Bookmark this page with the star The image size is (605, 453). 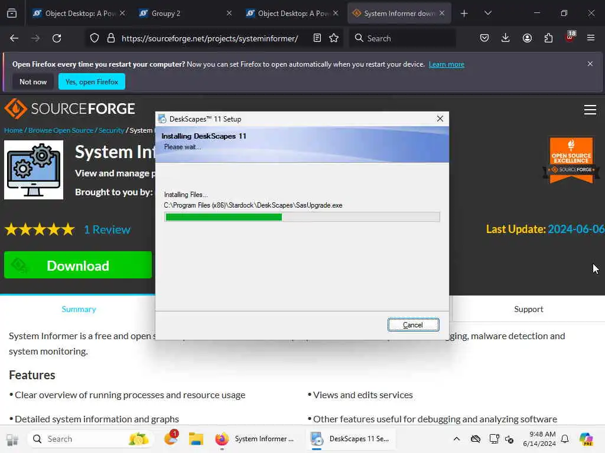point(334,38)
